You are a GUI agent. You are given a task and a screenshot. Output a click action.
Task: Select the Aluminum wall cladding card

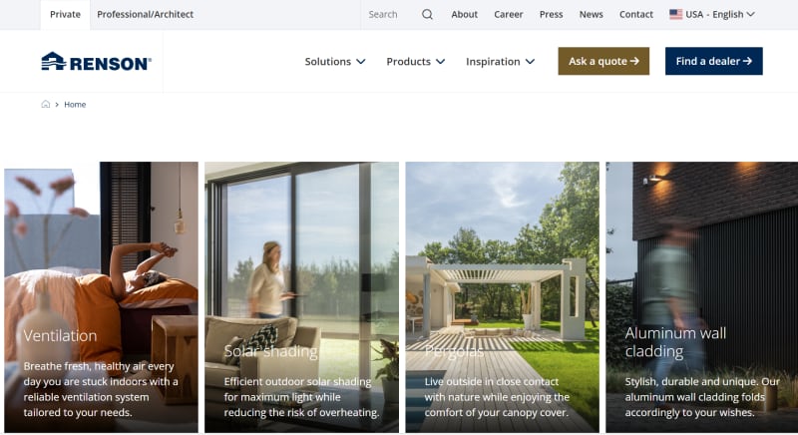click(702, 297)
